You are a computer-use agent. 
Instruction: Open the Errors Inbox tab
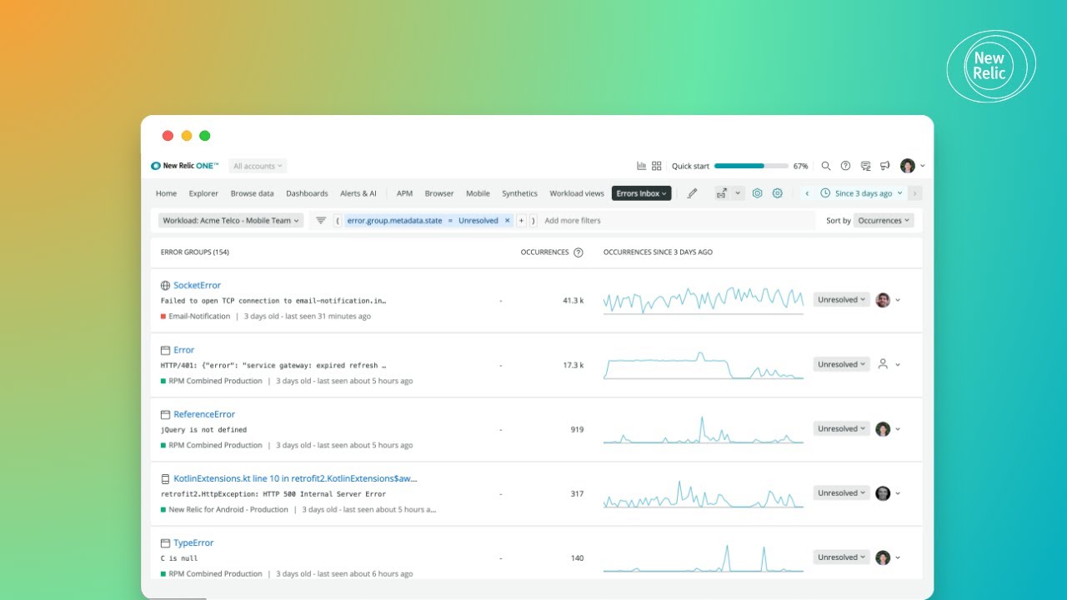point(641,193)
